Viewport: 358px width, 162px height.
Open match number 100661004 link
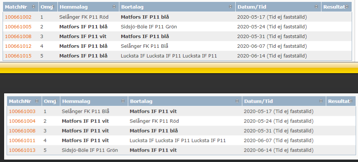click(x=22, y=121)
